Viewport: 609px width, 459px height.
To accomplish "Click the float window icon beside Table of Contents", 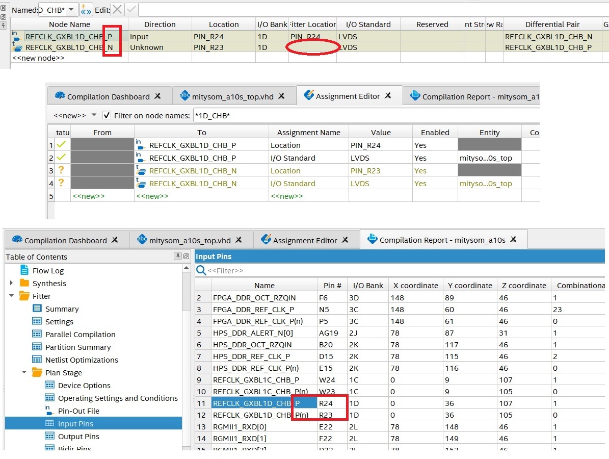I will pyautogui.click(x=186, y=257).
